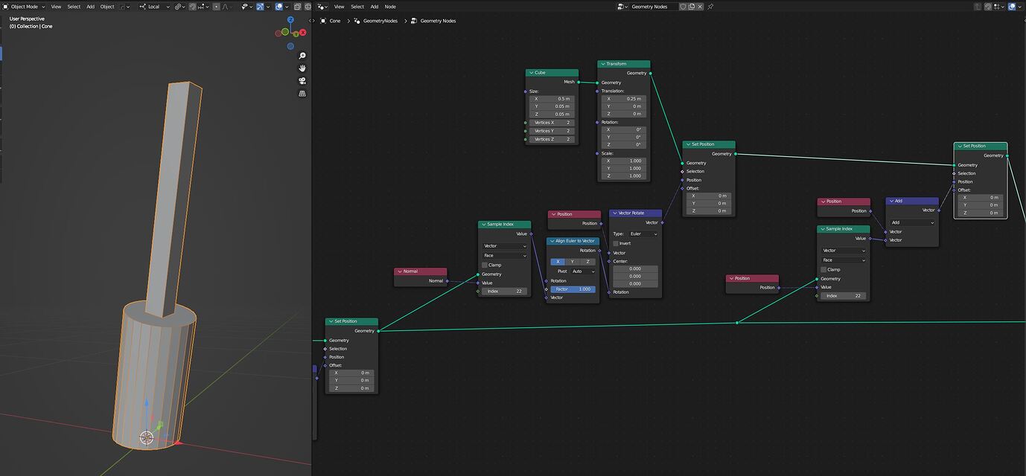
Task: Collapse the Align Euler to Vector node
Action: point(551,241)
